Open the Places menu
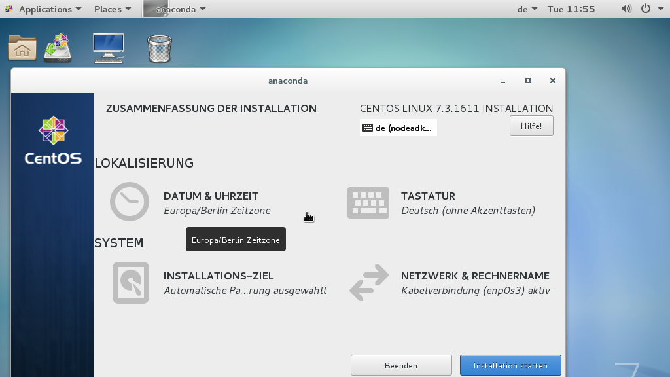The width and height of the screenshot is (670, 377). point(113,9)
